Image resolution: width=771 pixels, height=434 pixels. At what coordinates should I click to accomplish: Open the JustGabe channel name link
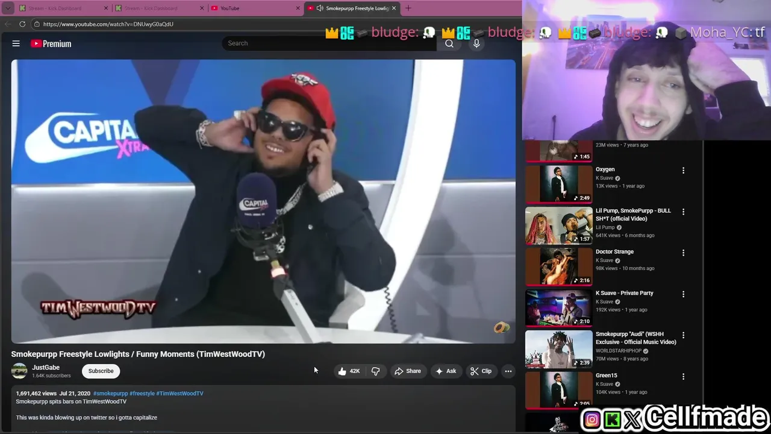coord(46,368)
